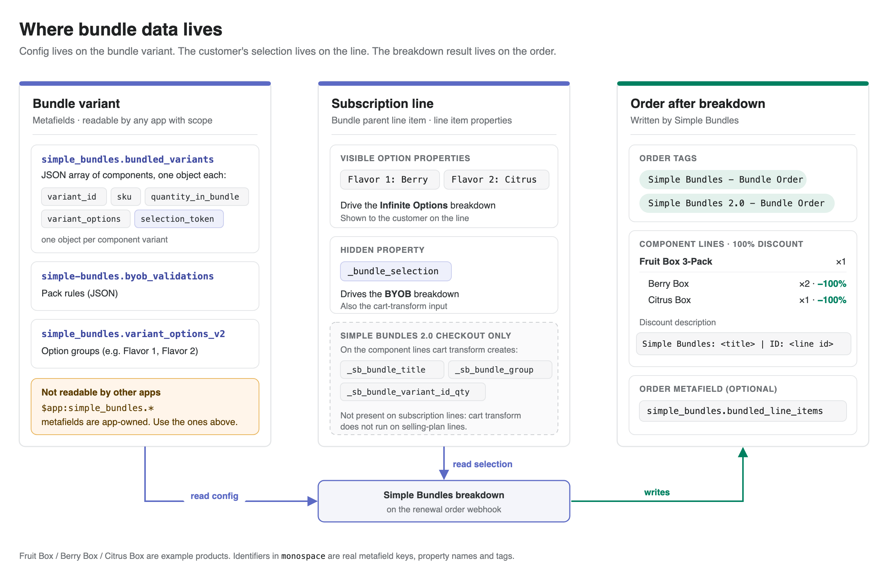Click 'ORDER METAFIELD (OPTIONAL)' label
This screenshot has height=584, width=888.
click(708, 389)
